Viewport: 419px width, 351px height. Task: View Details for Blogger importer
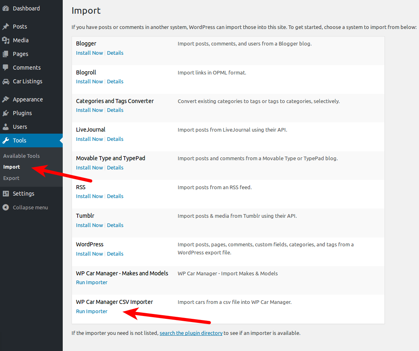(115, 53)
